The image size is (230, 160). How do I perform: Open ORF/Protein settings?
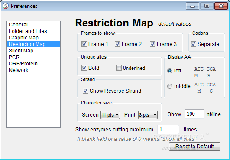coord(33,64)
